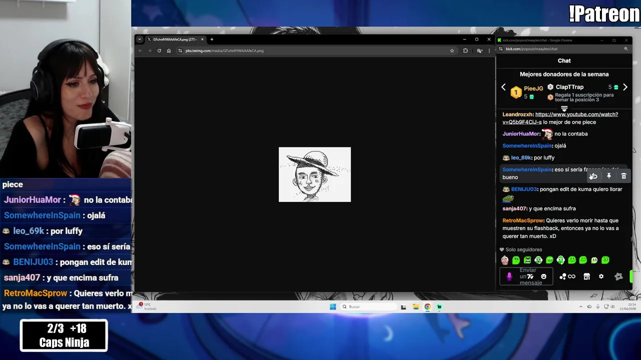The height and width of the screenshot is (360, 641).
Task: Open chat settings gear icon
Action: point(601,276)
